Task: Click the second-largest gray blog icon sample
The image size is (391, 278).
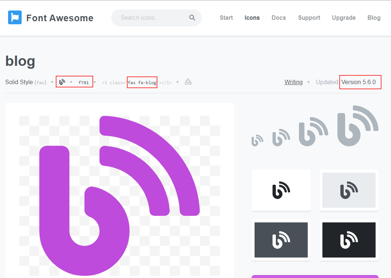Action: (314, 132)
